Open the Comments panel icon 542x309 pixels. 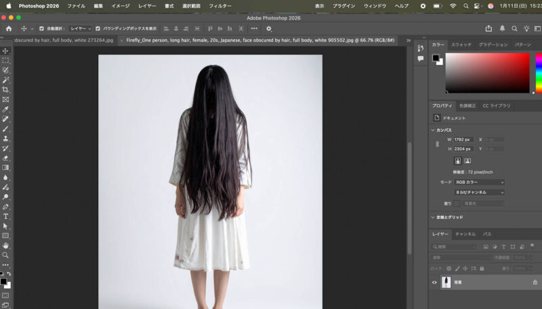[x=420, y=59]
